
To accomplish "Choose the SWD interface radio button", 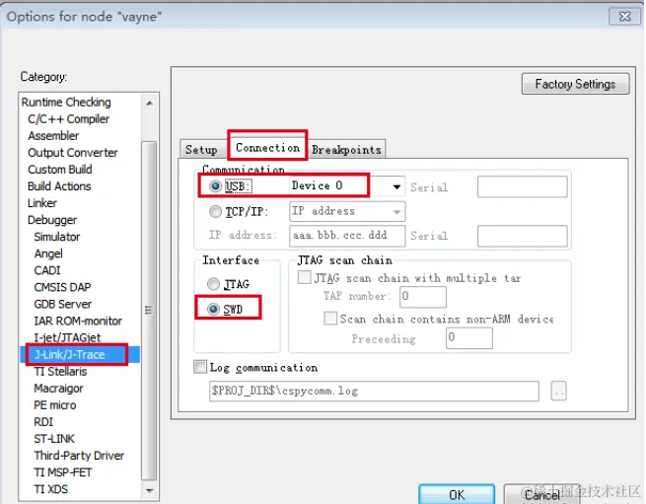I will [213, 309].
